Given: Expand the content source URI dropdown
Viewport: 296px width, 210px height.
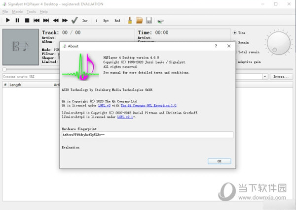Looking at the screenshot, I should (x=265, y=77).
